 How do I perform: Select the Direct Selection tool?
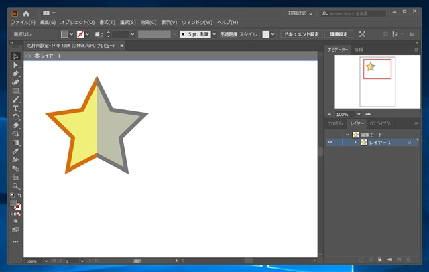tap(15, 65)
